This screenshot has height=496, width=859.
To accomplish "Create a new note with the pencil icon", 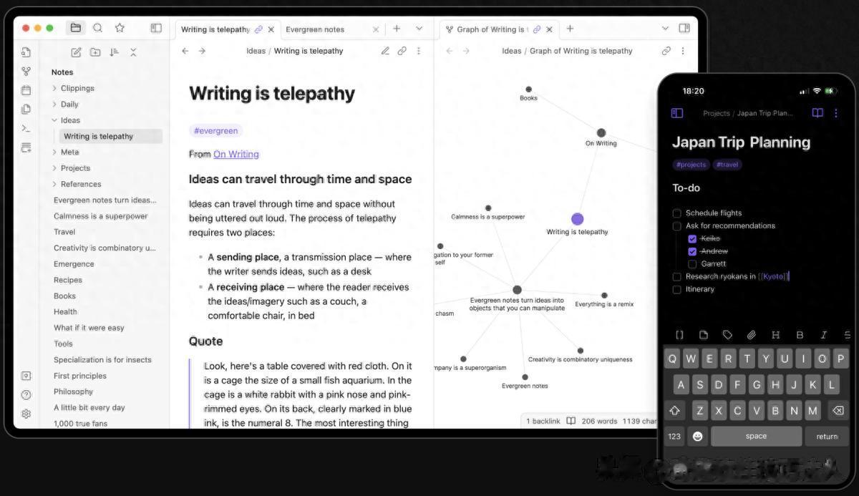I will (x=76, y=52).
